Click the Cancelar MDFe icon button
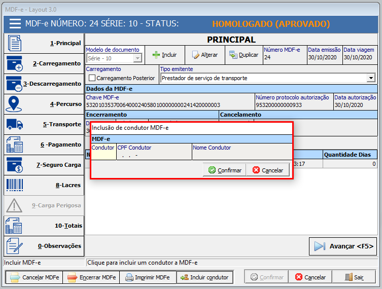 (x=15, y=277)
